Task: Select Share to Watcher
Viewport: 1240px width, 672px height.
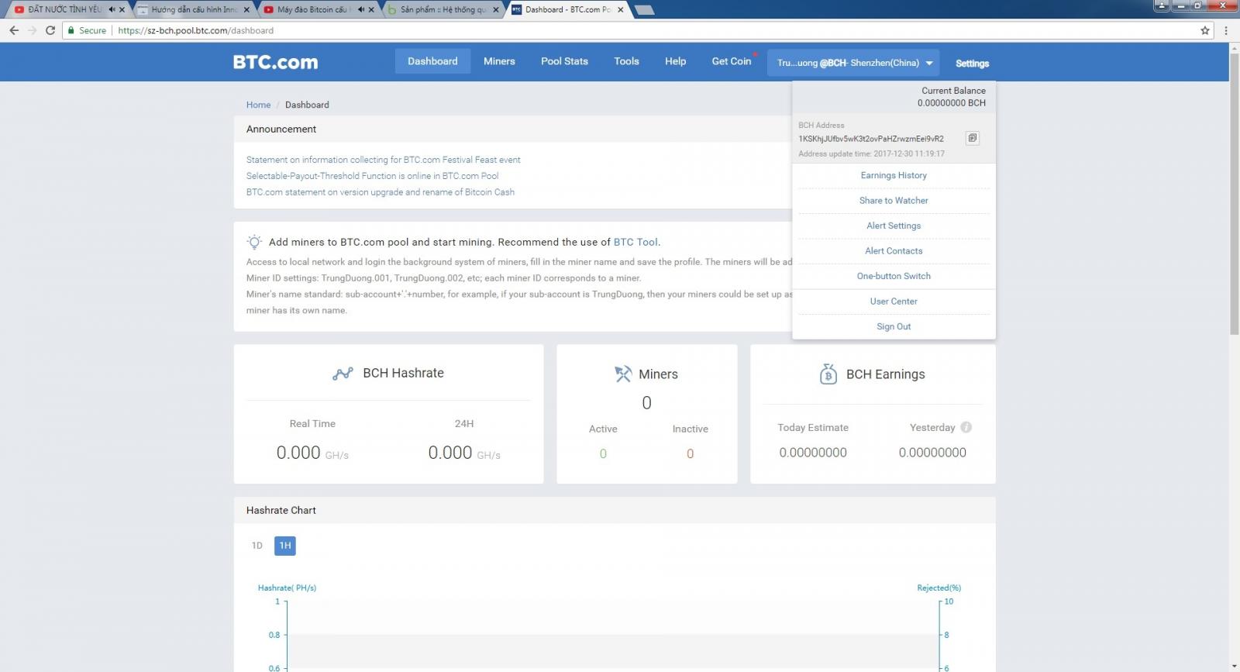Action: pyautogui.click(x=894, y=200)
